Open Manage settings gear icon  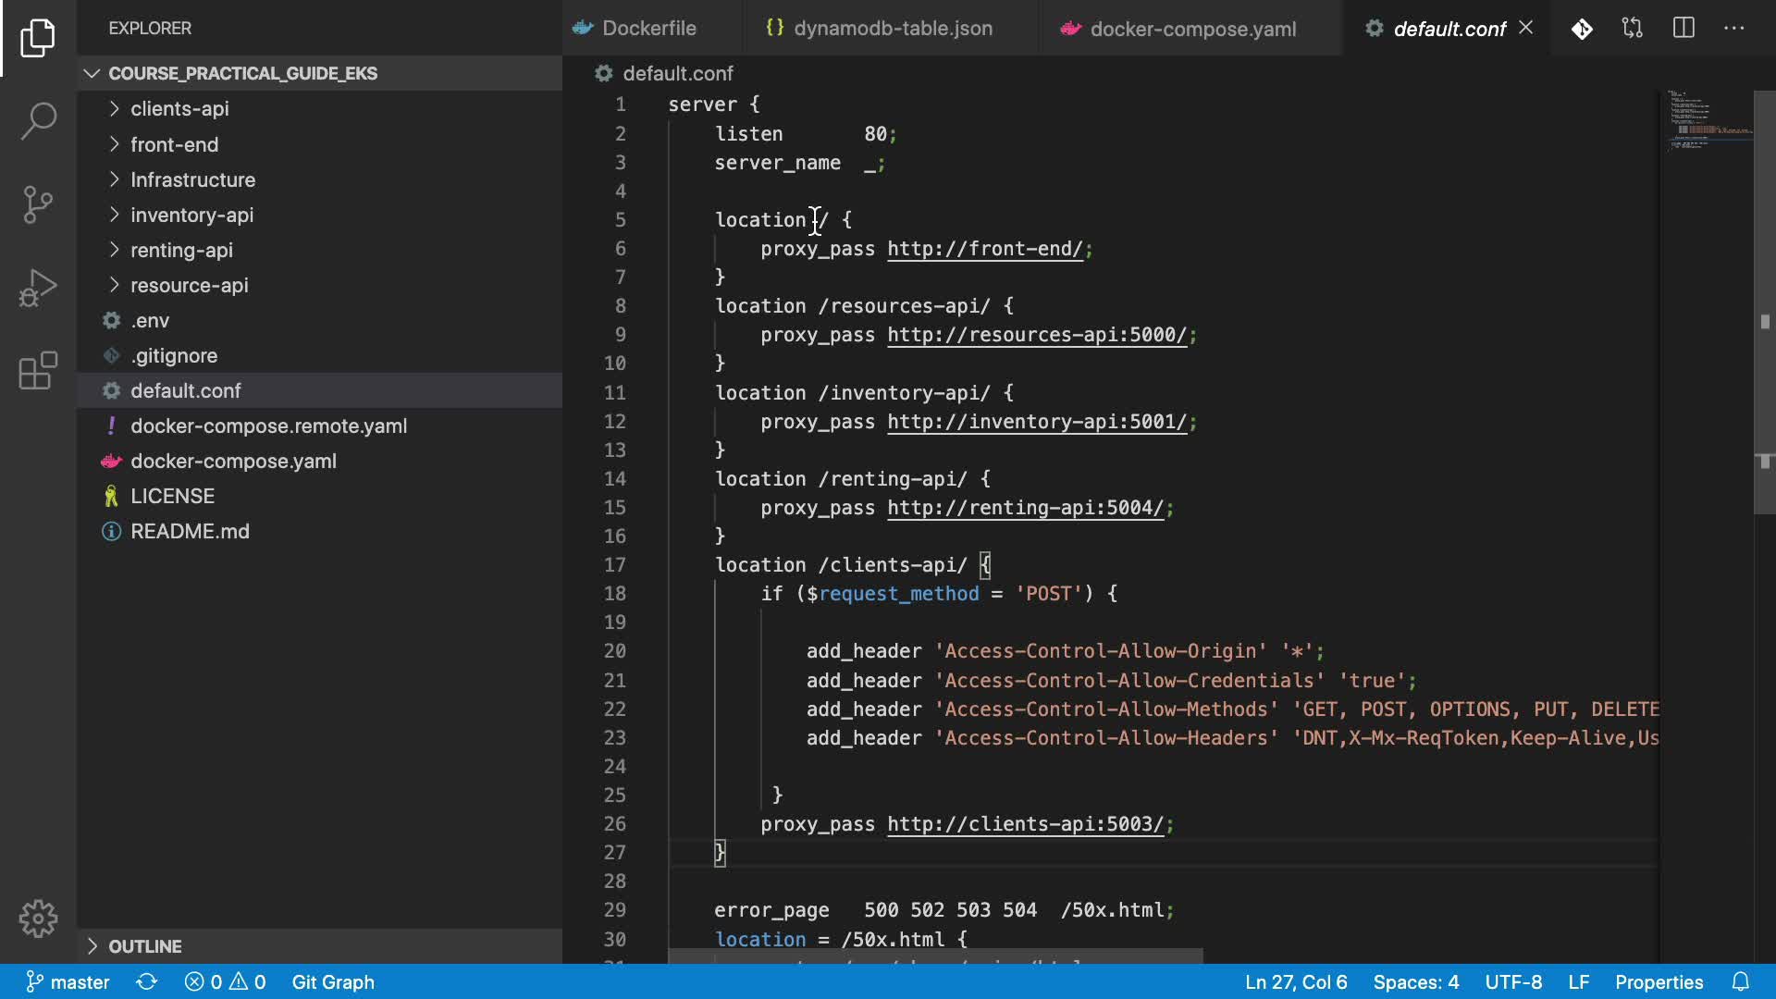[38, 919]
